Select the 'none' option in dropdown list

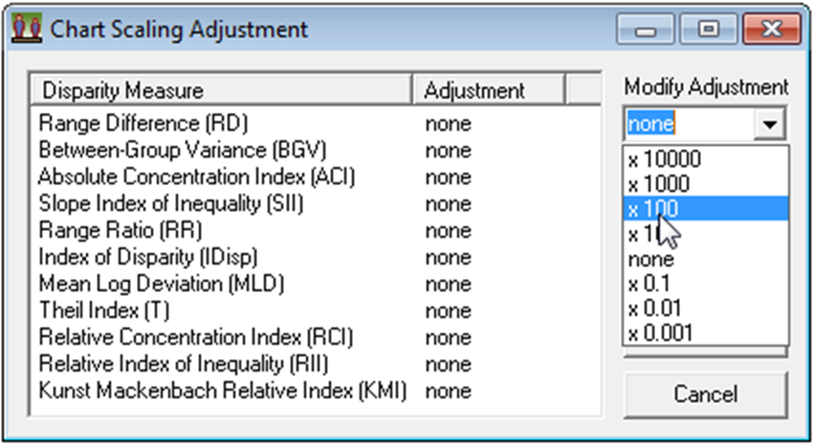[x=650, y=259]
